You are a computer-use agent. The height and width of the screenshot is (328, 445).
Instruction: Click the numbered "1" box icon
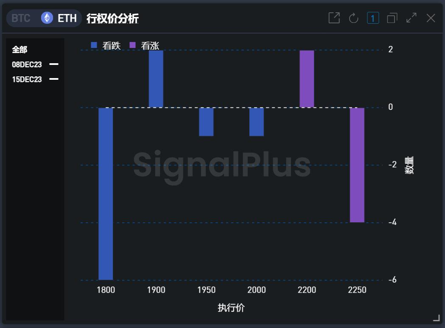(x=373, y=18)
